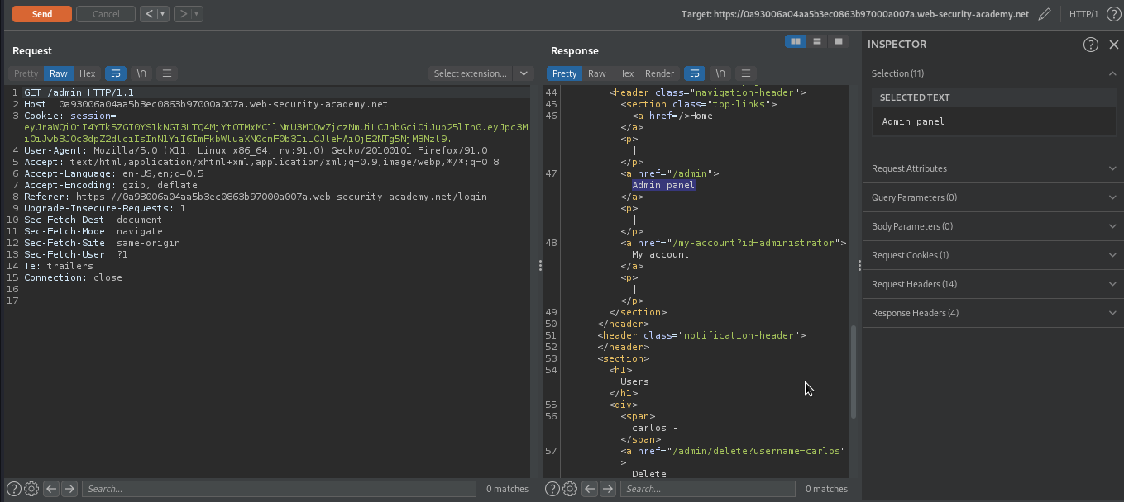Switch Request view to Hex tab
This screenshot has width=1124, height=502.
(x=87, y=73)
